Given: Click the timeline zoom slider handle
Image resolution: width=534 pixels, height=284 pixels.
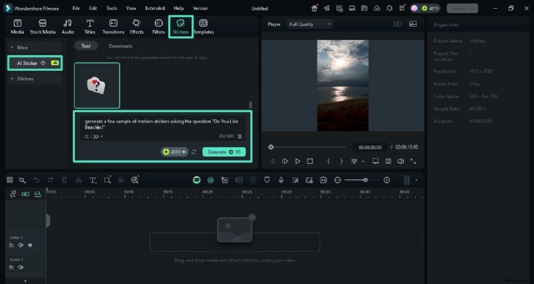Looking at the screenshot, I should tap(365, 180).
